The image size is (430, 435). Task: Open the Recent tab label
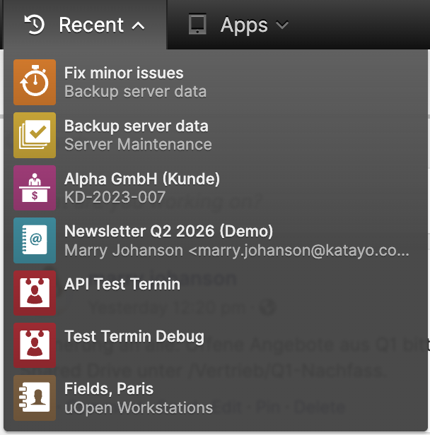(x=91, y=25)
